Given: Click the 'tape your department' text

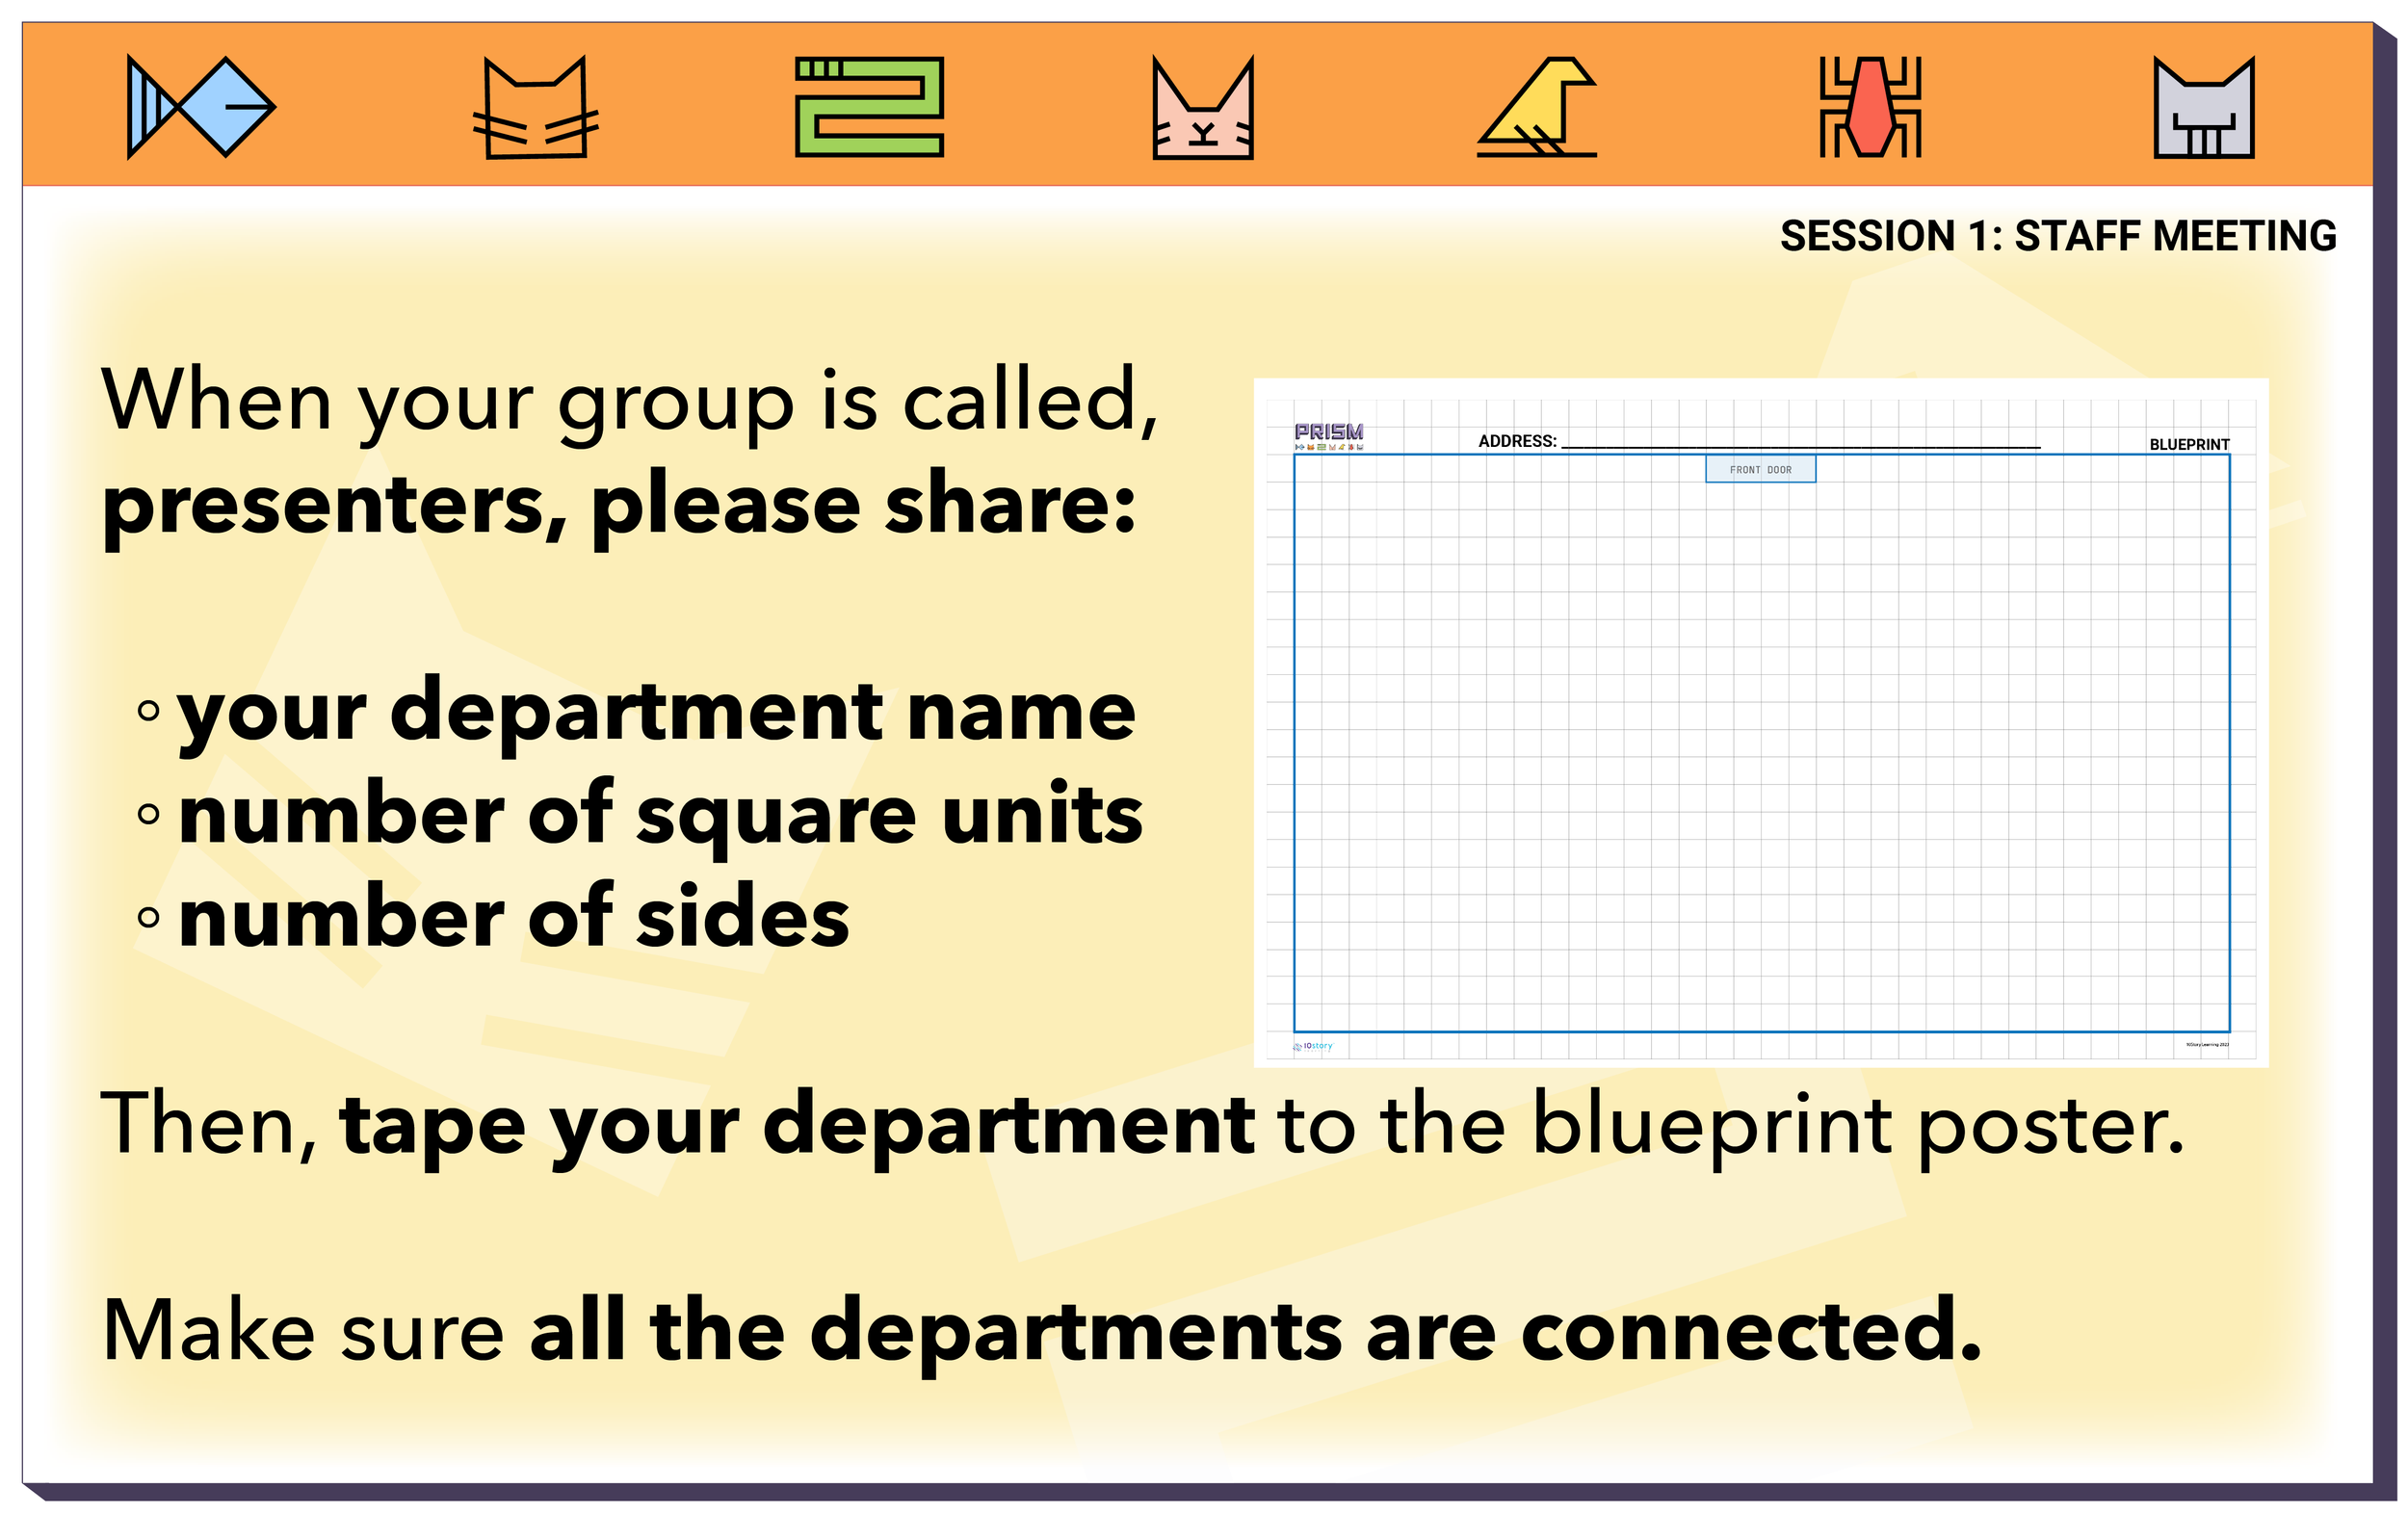Looking at the screenshot, I should [796, 1125].
